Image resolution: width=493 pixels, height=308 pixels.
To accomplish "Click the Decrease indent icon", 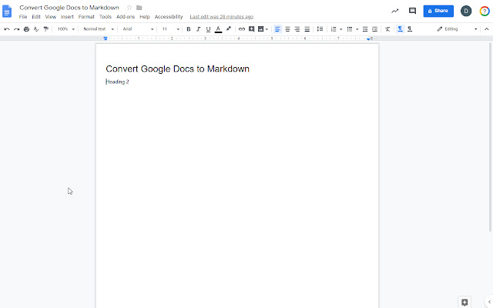I will pos(365,29).
